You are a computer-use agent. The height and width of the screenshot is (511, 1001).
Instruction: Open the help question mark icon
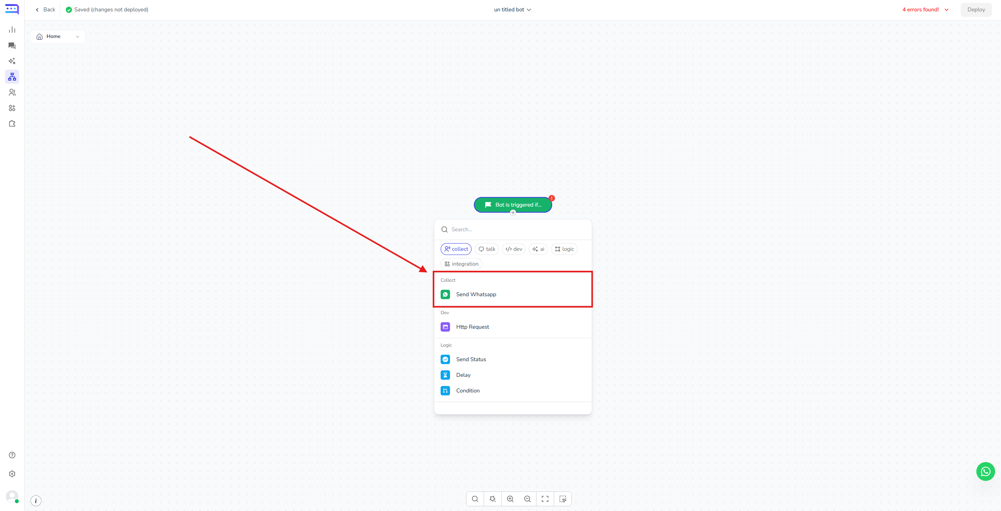click(12, 455)
